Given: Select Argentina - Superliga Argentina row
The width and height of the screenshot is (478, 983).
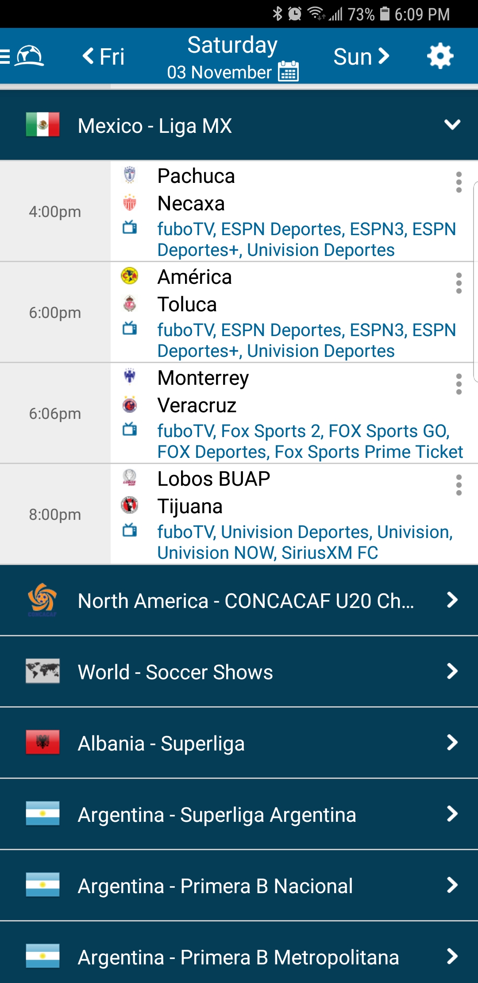Looking at the screenshot, I should (x=239, y=814).
